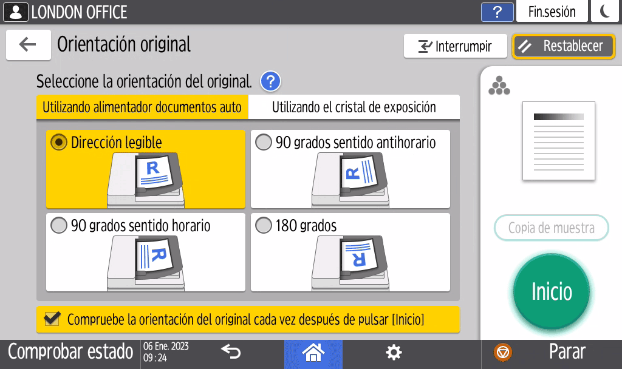Select Utilizando alimentador documentos auto tab
Viewport: 622px width, 369px height.
142,107
